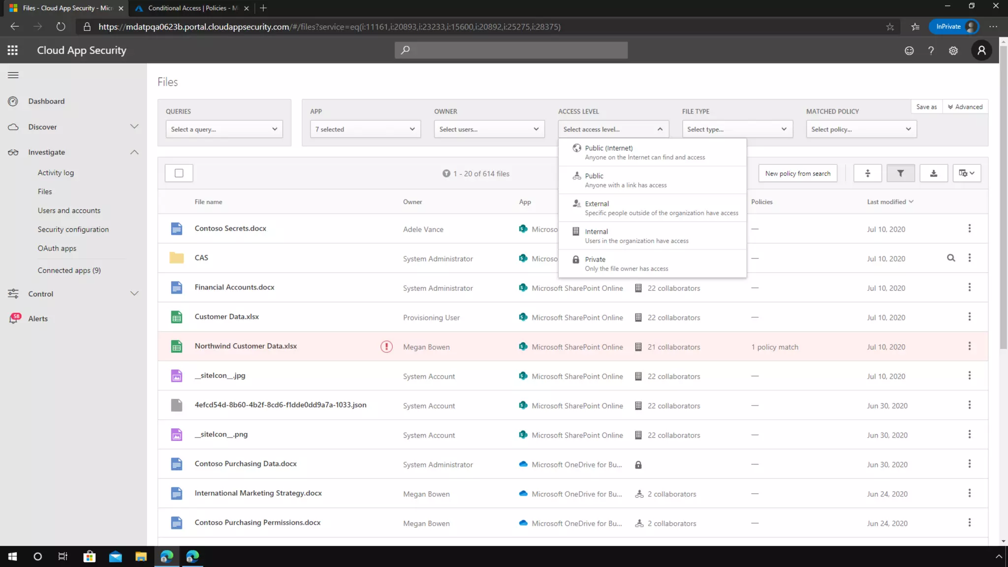The width and height of the screenshot is (1008, 567).
Task: Check the select all files checkbox
Action: [x=179, y=173]
